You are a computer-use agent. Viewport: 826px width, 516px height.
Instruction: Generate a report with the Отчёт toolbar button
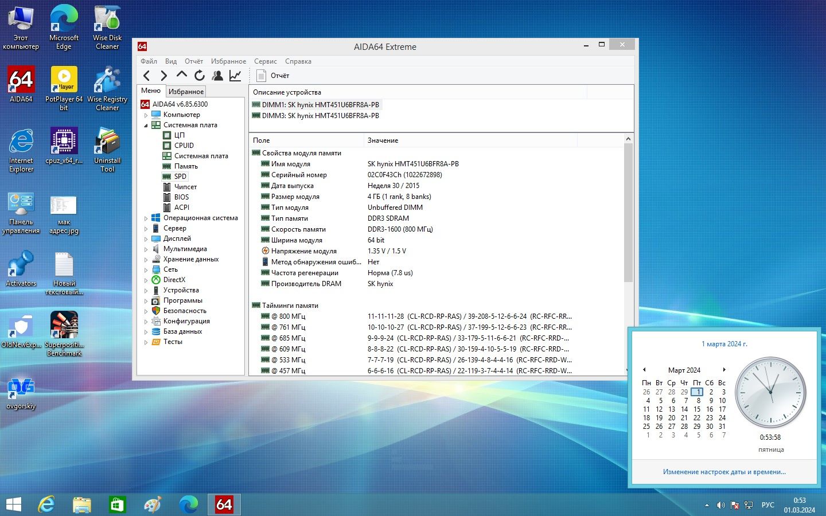pos(273,76)
